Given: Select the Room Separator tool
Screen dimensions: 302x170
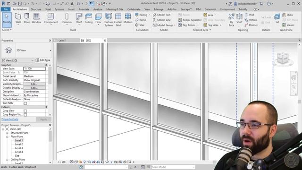Looking at the screenshot, I should 190,20.
